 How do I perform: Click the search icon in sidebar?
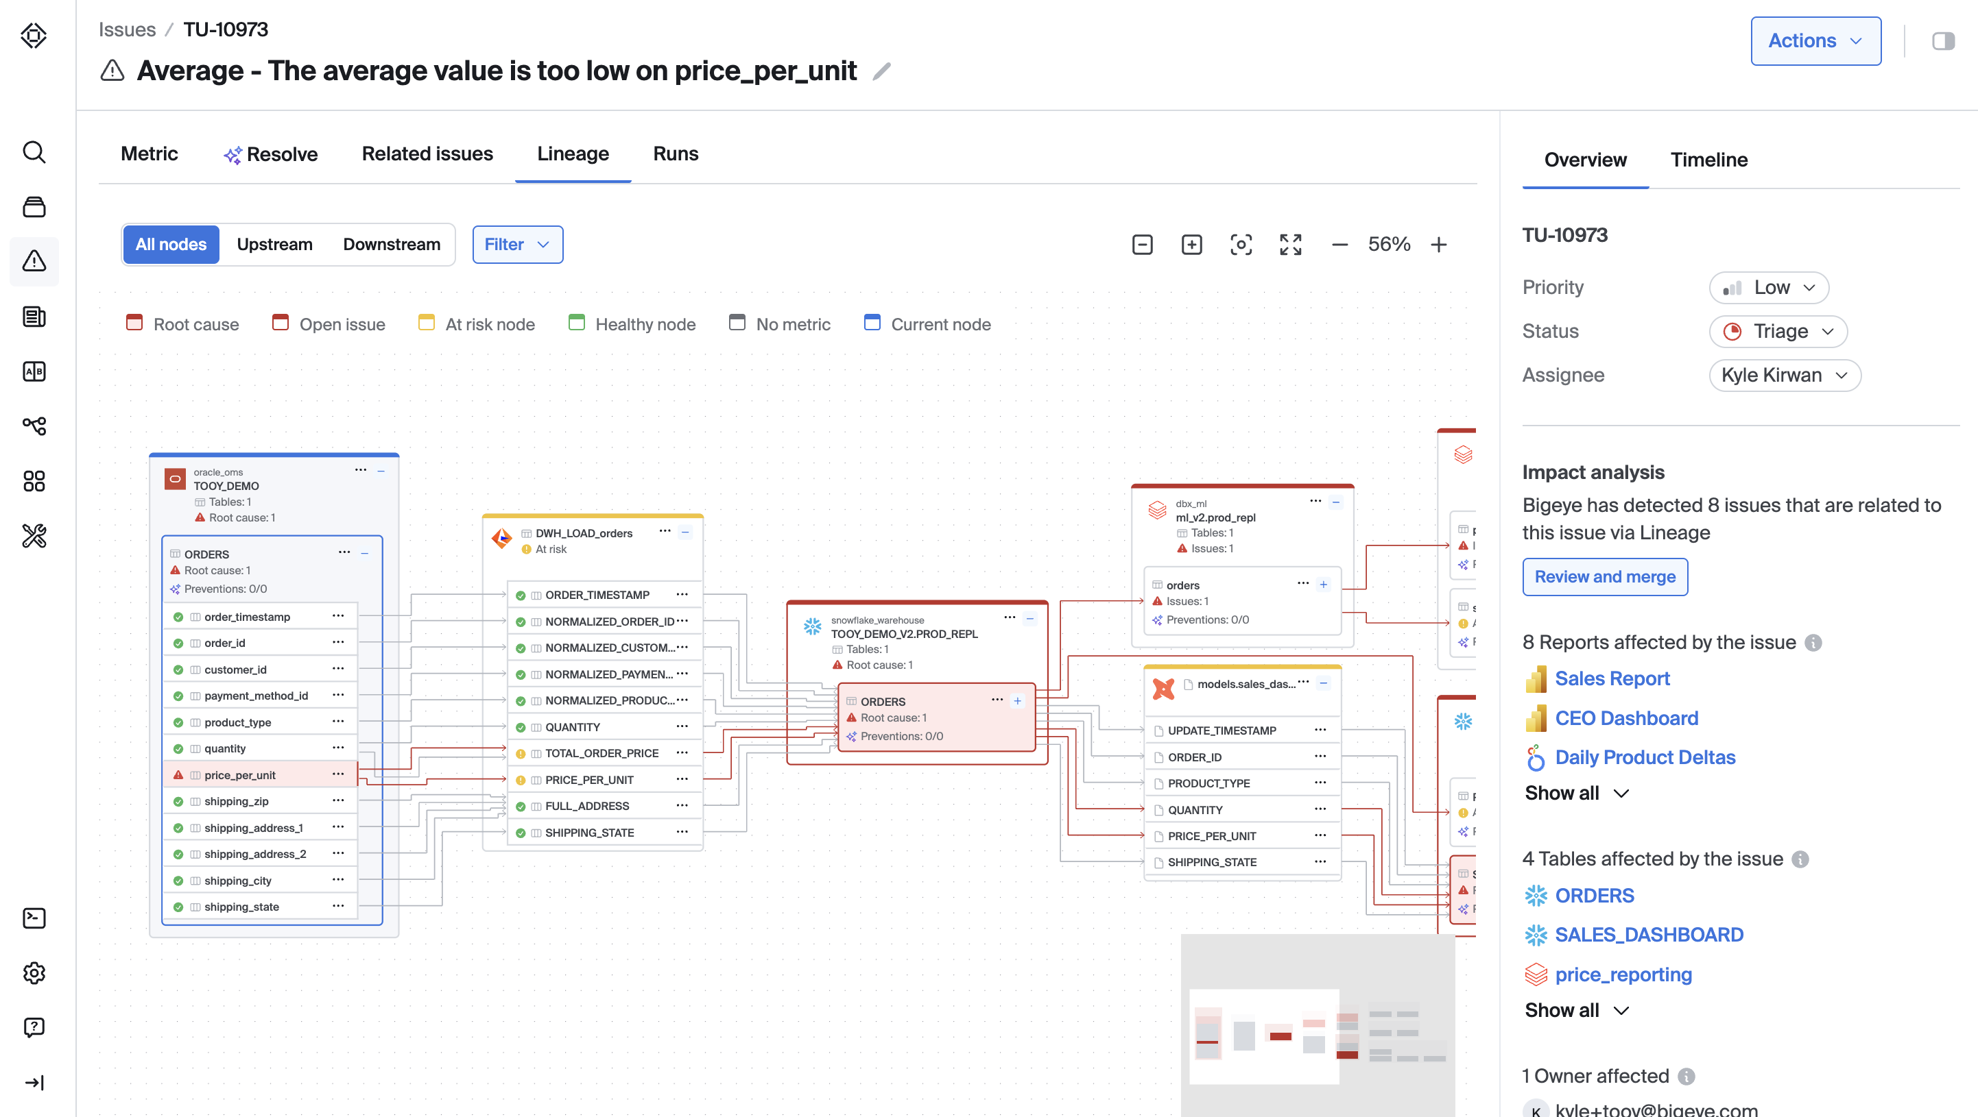pos(34,152)
